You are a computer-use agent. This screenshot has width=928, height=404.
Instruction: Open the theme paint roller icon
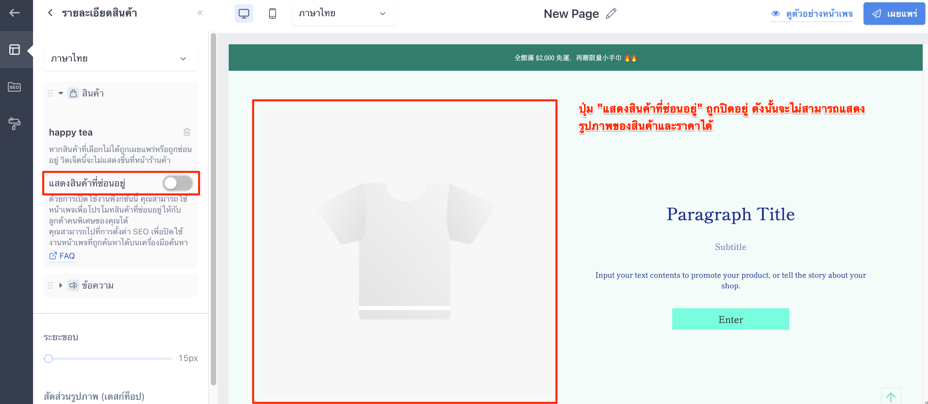point(15,124)
